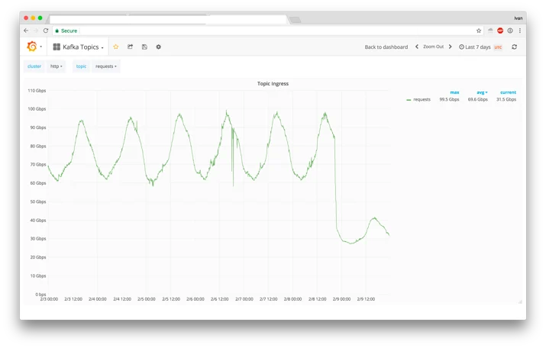
Task: Click Back to dashboard link
Action: tap(386, 47)
